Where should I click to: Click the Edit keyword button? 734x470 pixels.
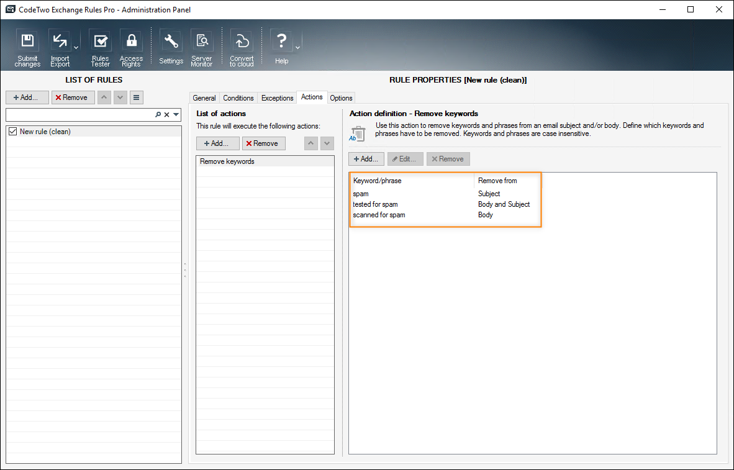(405, 159)
